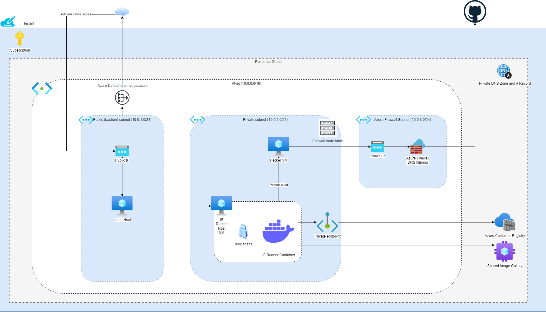Select the VNet angle-bracket icon
Viewport: 546px width, 312px height.
point(42,88)
